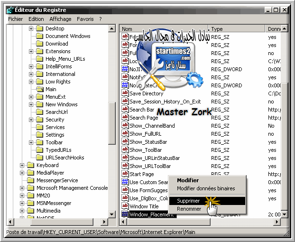Select the Use_DlgBox_Colors value name
295x242 pixels.
149,198
